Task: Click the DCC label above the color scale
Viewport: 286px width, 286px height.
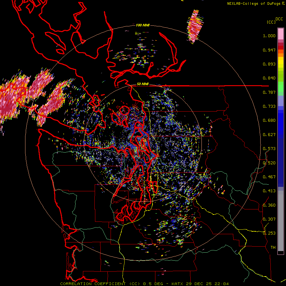Action: click(279, 19)
